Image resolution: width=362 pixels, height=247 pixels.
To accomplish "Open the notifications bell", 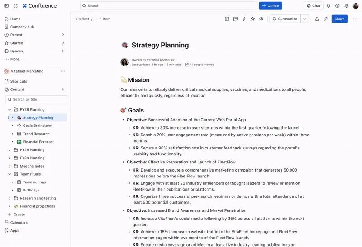I will (329, 6).
